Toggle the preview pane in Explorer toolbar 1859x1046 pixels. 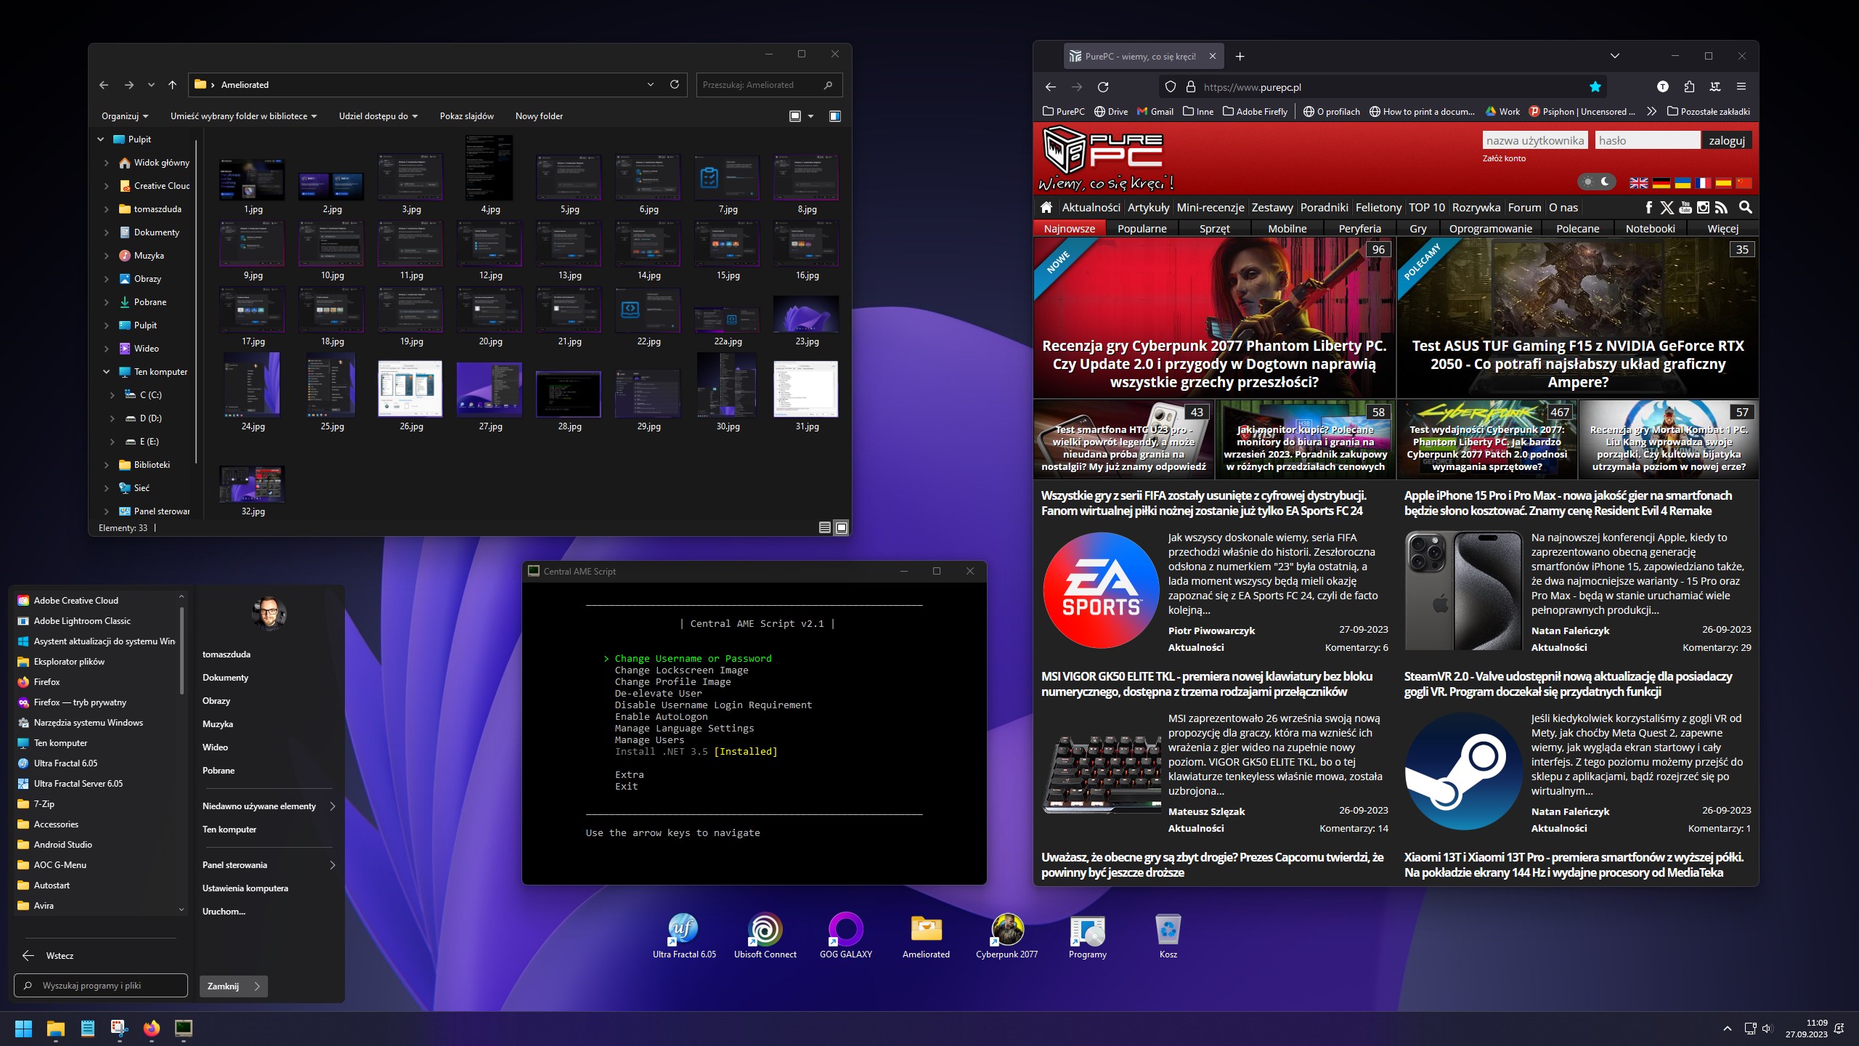click(x=834, y=115)
